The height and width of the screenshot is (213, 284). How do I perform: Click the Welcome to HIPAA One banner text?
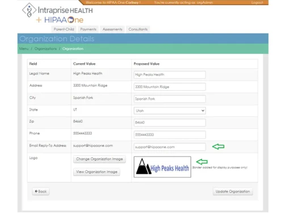pos(113,2)
